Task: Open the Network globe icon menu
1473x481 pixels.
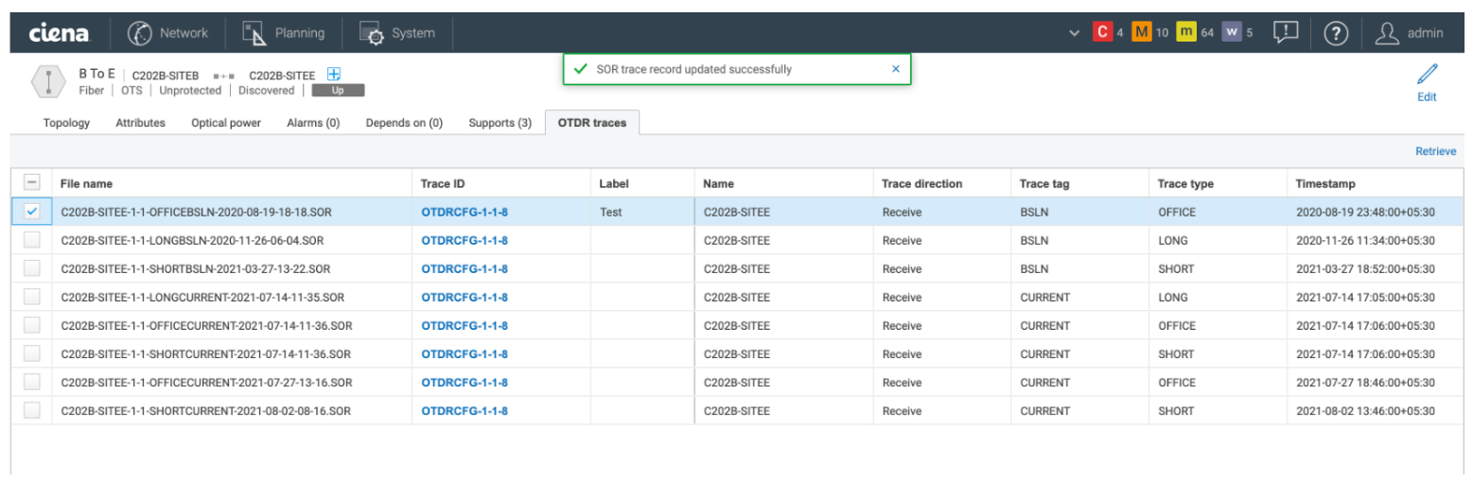Action: 140,33
